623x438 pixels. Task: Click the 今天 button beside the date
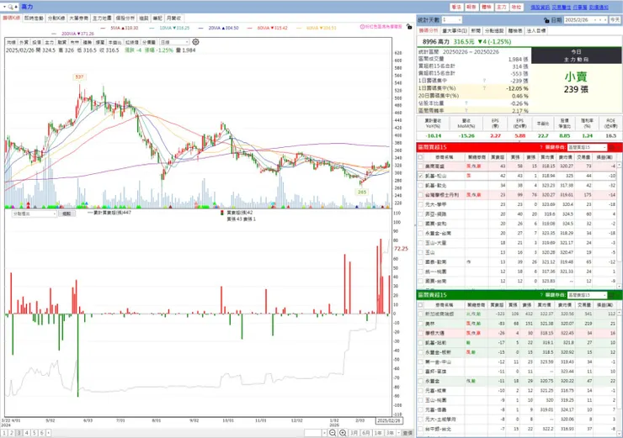click(615, 20)
